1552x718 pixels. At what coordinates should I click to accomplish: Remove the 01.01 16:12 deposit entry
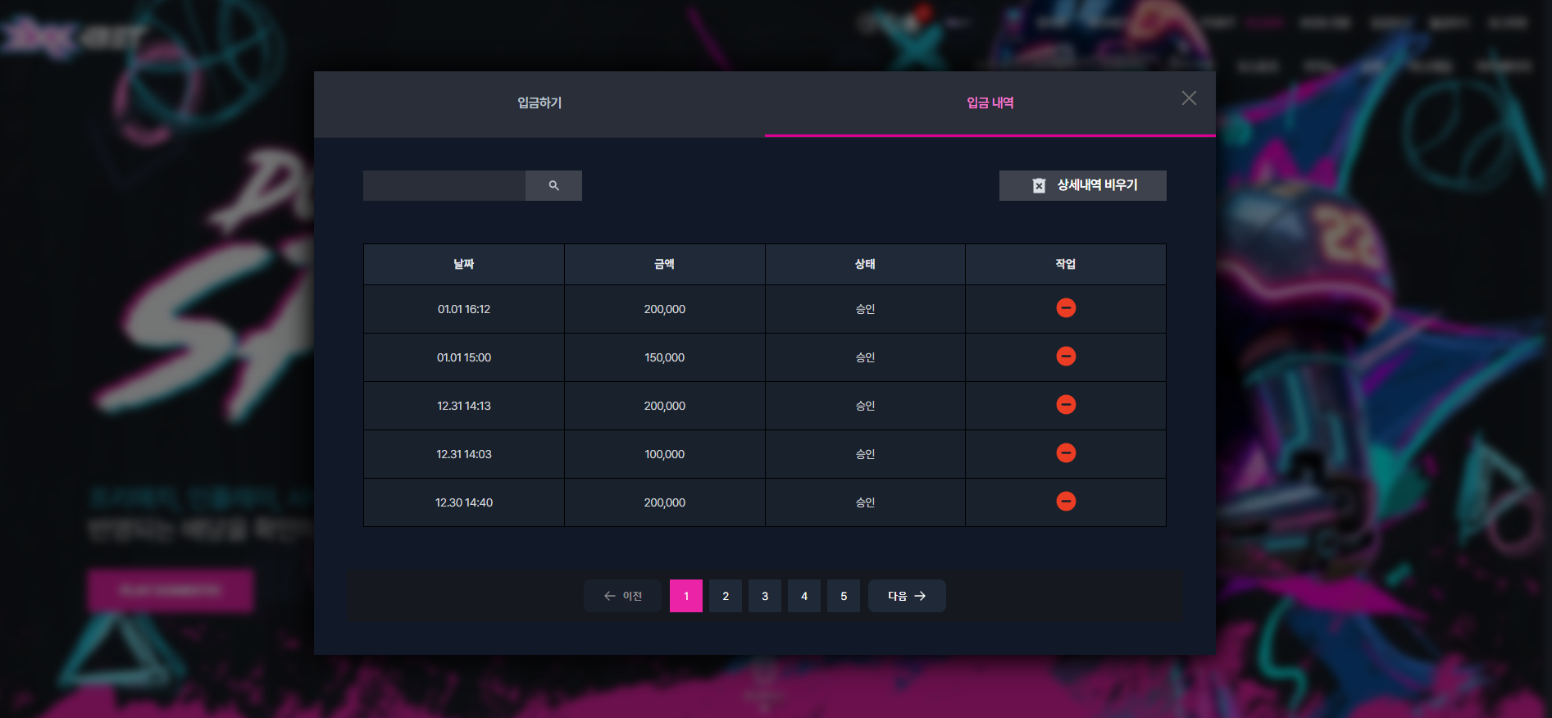[1066, 308]
